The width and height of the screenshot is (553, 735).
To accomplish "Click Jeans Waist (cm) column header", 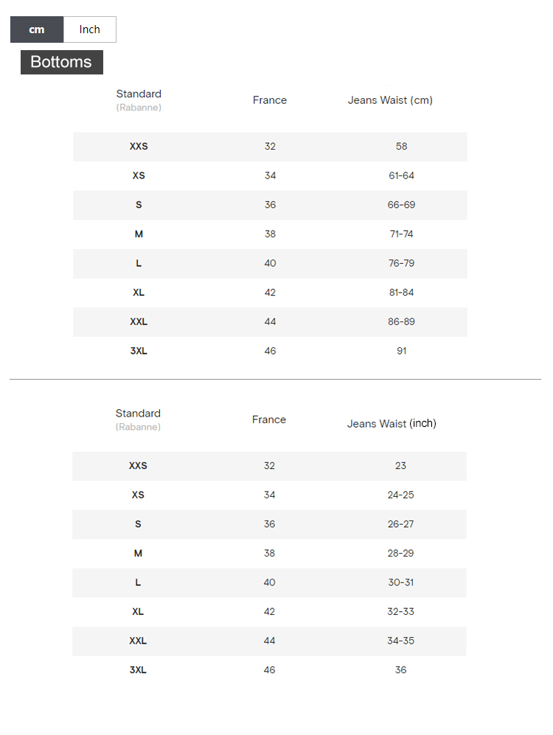I will [390, 100].
